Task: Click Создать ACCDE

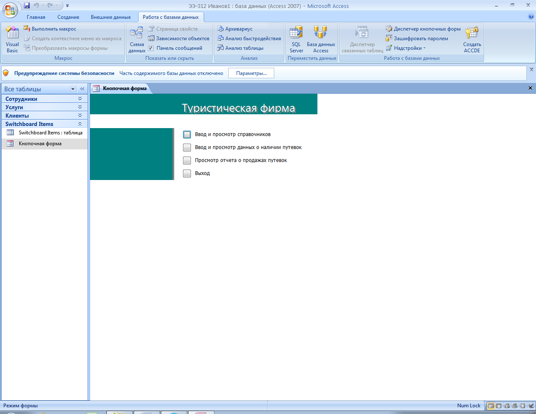Action: click(472, 40)
